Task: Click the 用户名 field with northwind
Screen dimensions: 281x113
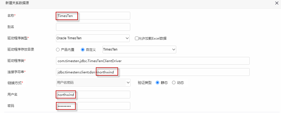Action: click(93, 95)
